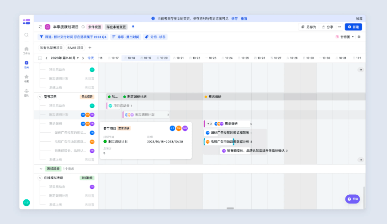Collapse the 在线模拟考场 group
The height and width of the screenshot is (224, 387).
click(x=40, y=178)
